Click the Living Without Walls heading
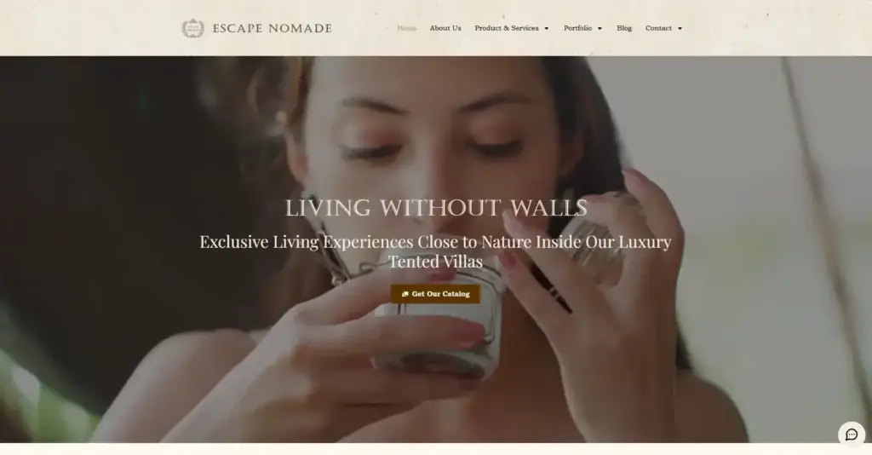Image resolution: width=872 pixels, height=455 pixels. tap(436, 208)
